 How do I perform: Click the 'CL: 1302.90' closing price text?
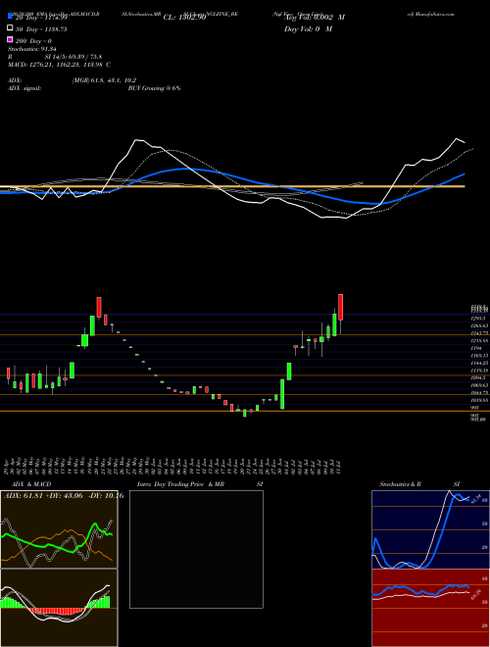[184, 18]
